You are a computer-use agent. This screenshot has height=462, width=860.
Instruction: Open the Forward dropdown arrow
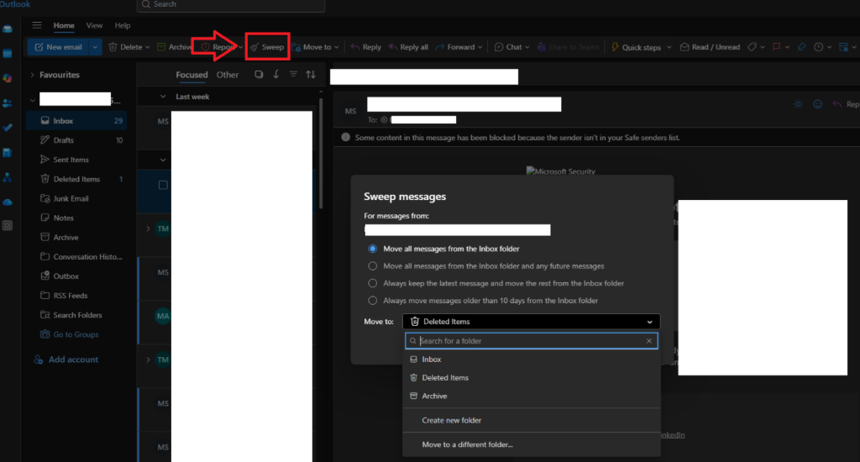[480, 47]
